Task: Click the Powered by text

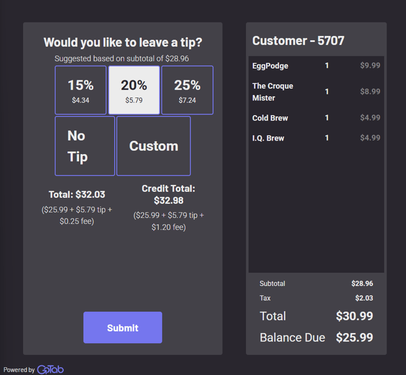Action: point(19,370)
